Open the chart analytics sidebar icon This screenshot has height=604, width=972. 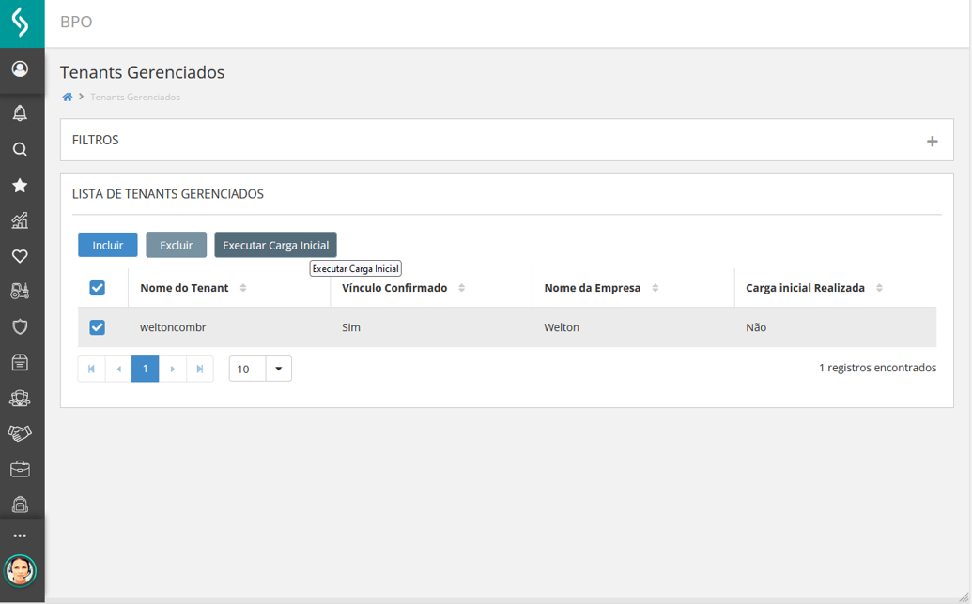tap(20, 220)
